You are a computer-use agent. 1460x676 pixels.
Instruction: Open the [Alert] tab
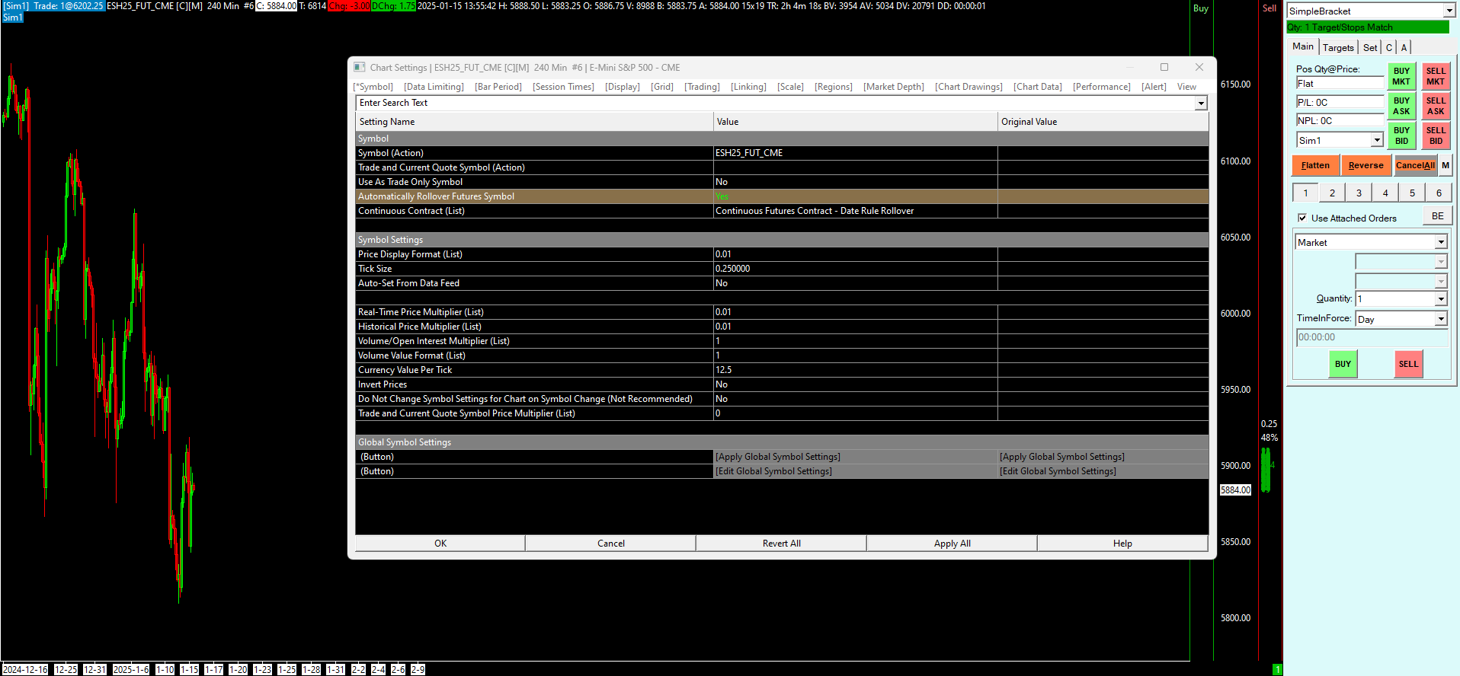(x=1154, y=87)
